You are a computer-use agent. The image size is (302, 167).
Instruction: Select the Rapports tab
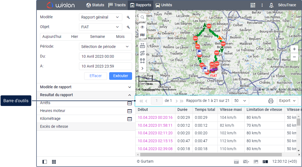tap(141, 5)
